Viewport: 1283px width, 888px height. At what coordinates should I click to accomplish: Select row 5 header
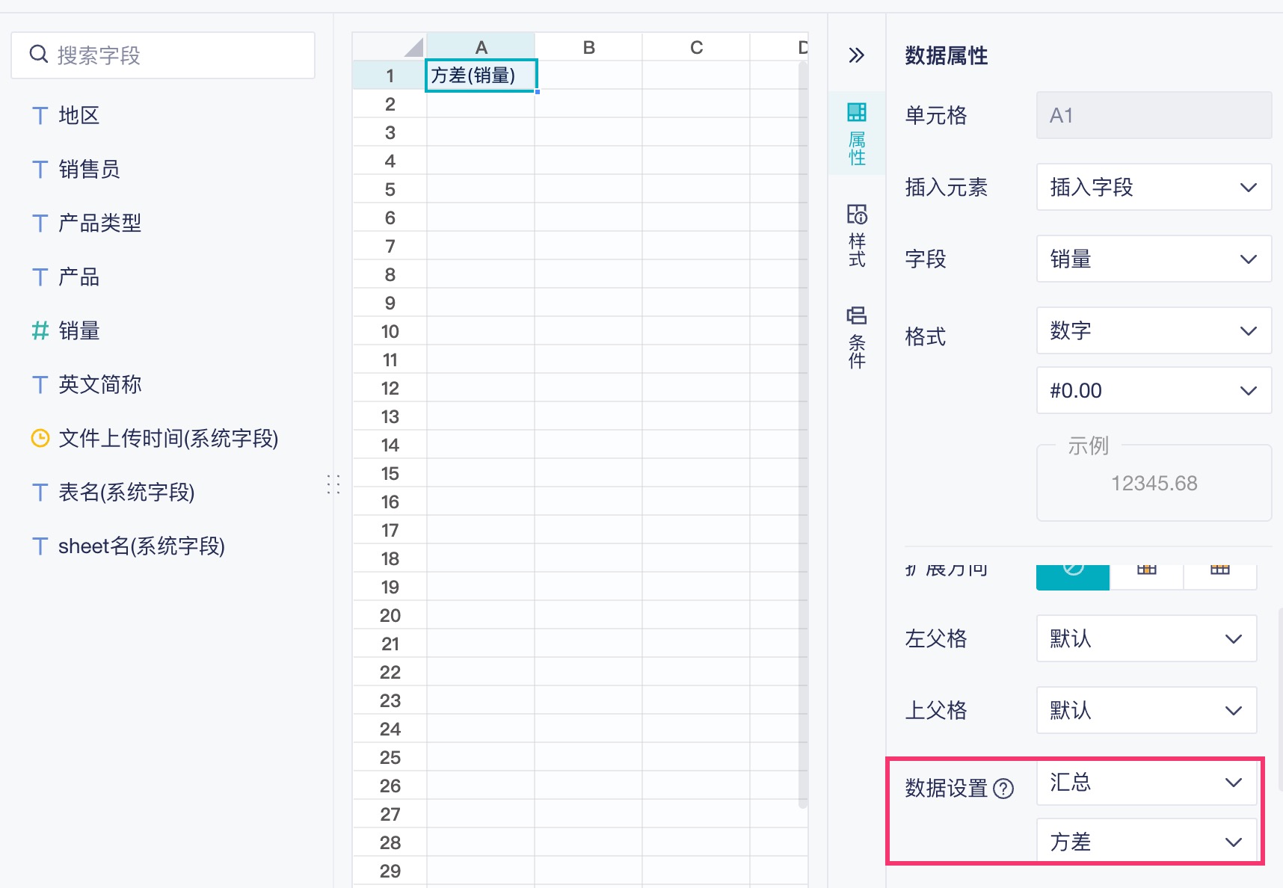(390, 189)
